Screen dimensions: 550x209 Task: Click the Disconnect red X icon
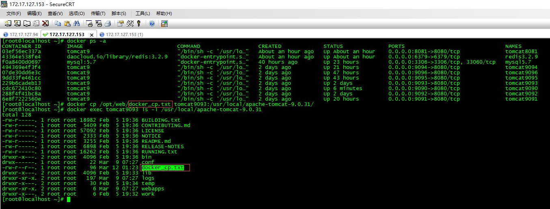[45, 24]
